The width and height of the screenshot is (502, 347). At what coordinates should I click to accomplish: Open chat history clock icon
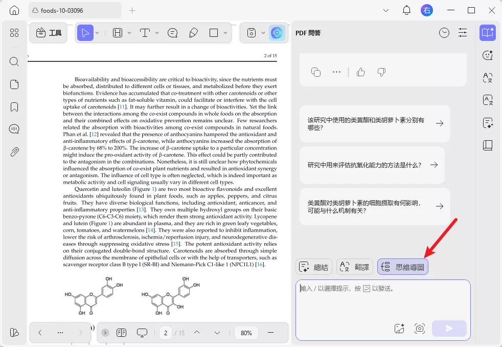(x=444, y=33)
